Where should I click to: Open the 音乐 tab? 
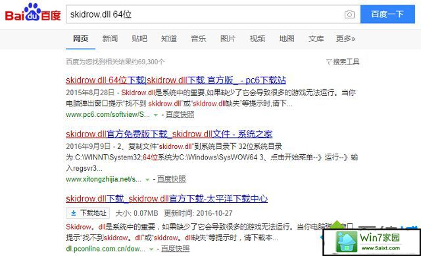(x=199, y=39)
